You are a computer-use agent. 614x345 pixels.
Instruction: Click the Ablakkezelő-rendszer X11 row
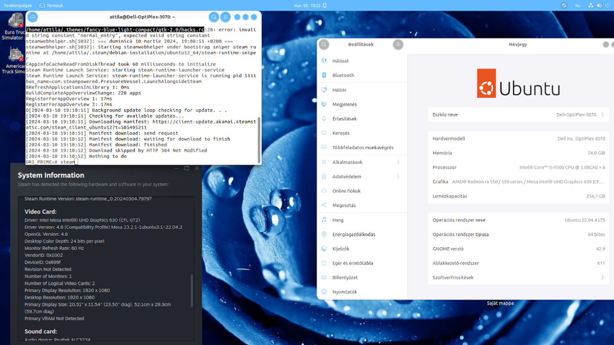coord(519,263)
